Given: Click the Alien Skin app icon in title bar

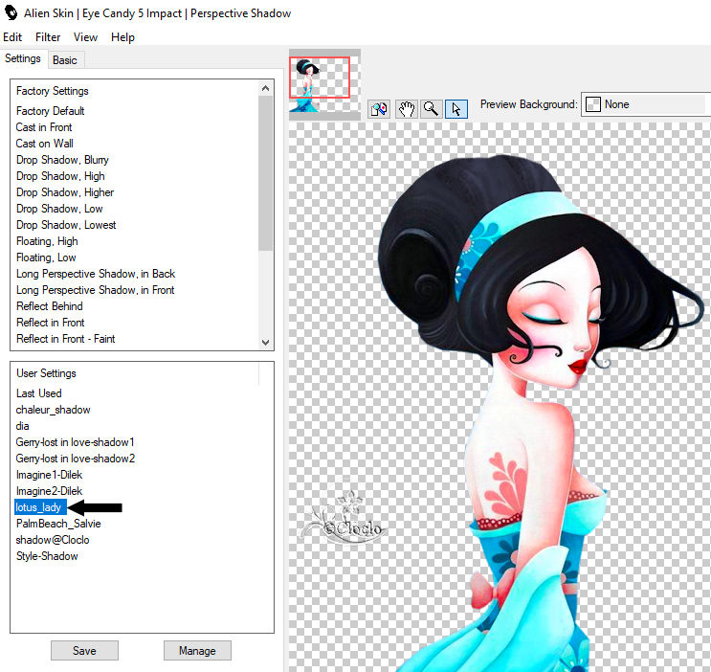Looking at the screenshot, I should (11, 12).
